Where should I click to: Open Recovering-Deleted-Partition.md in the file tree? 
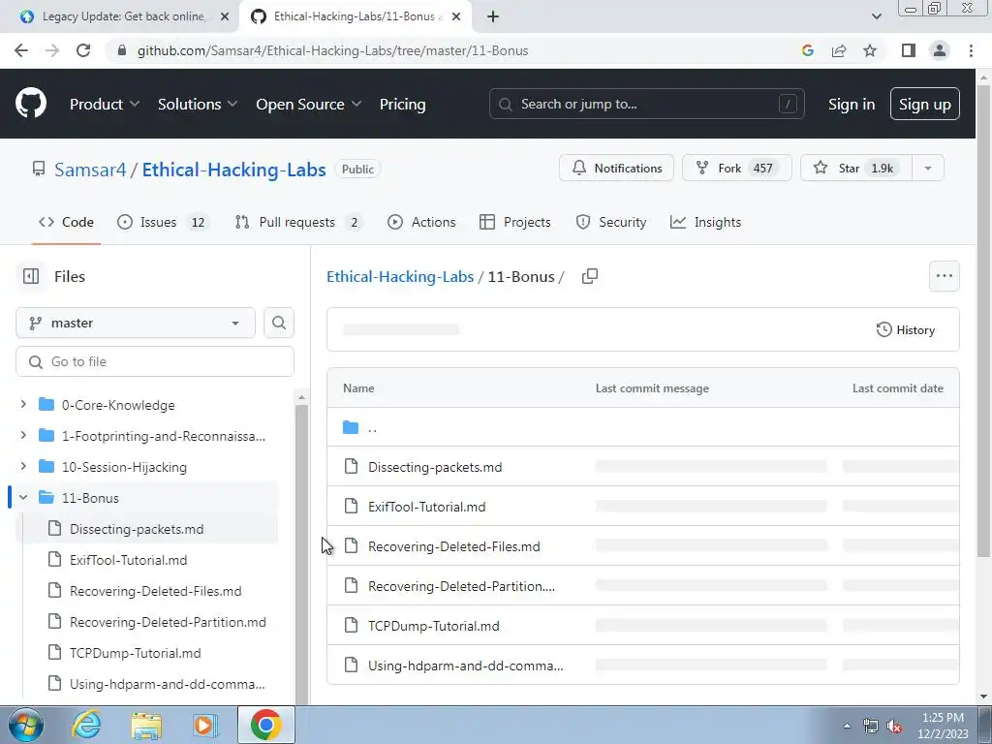click(168, 622)
